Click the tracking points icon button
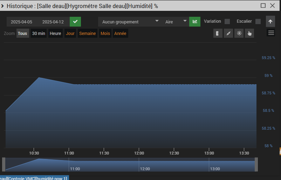Viewport: 281px width, 180px height. pyautogui.click(x=239, y=33)
